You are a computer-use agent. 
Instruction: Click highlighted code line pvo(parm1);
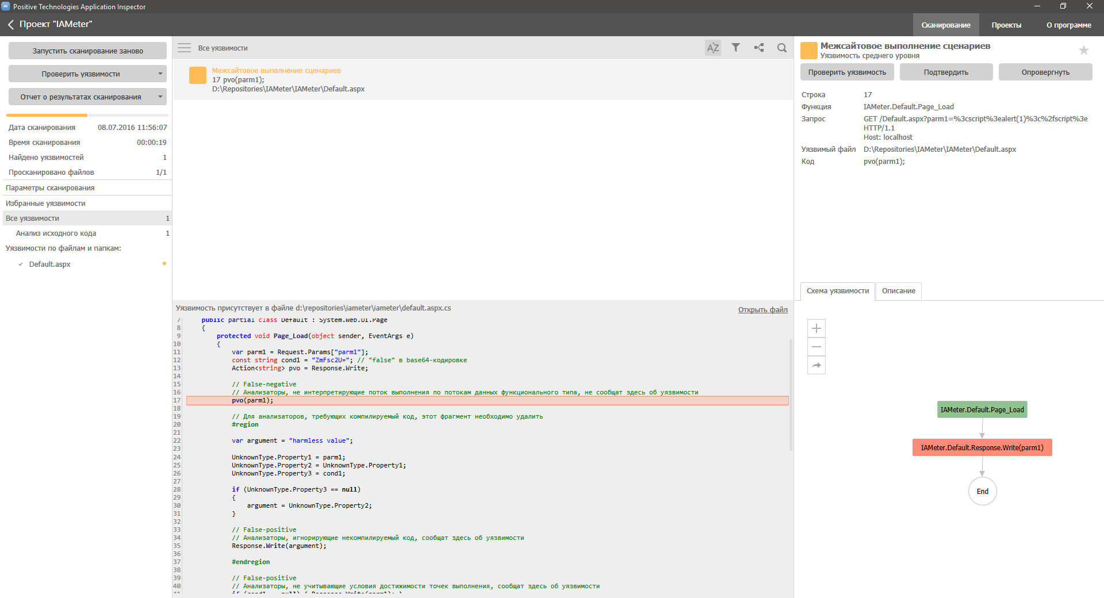488,400
